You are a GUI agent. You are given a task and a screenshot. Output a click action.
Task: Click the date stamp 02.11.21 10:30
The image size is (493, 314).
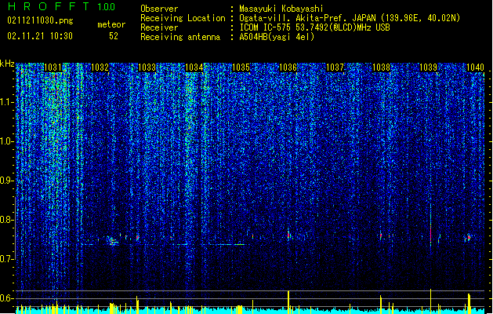tap(40, 36)
